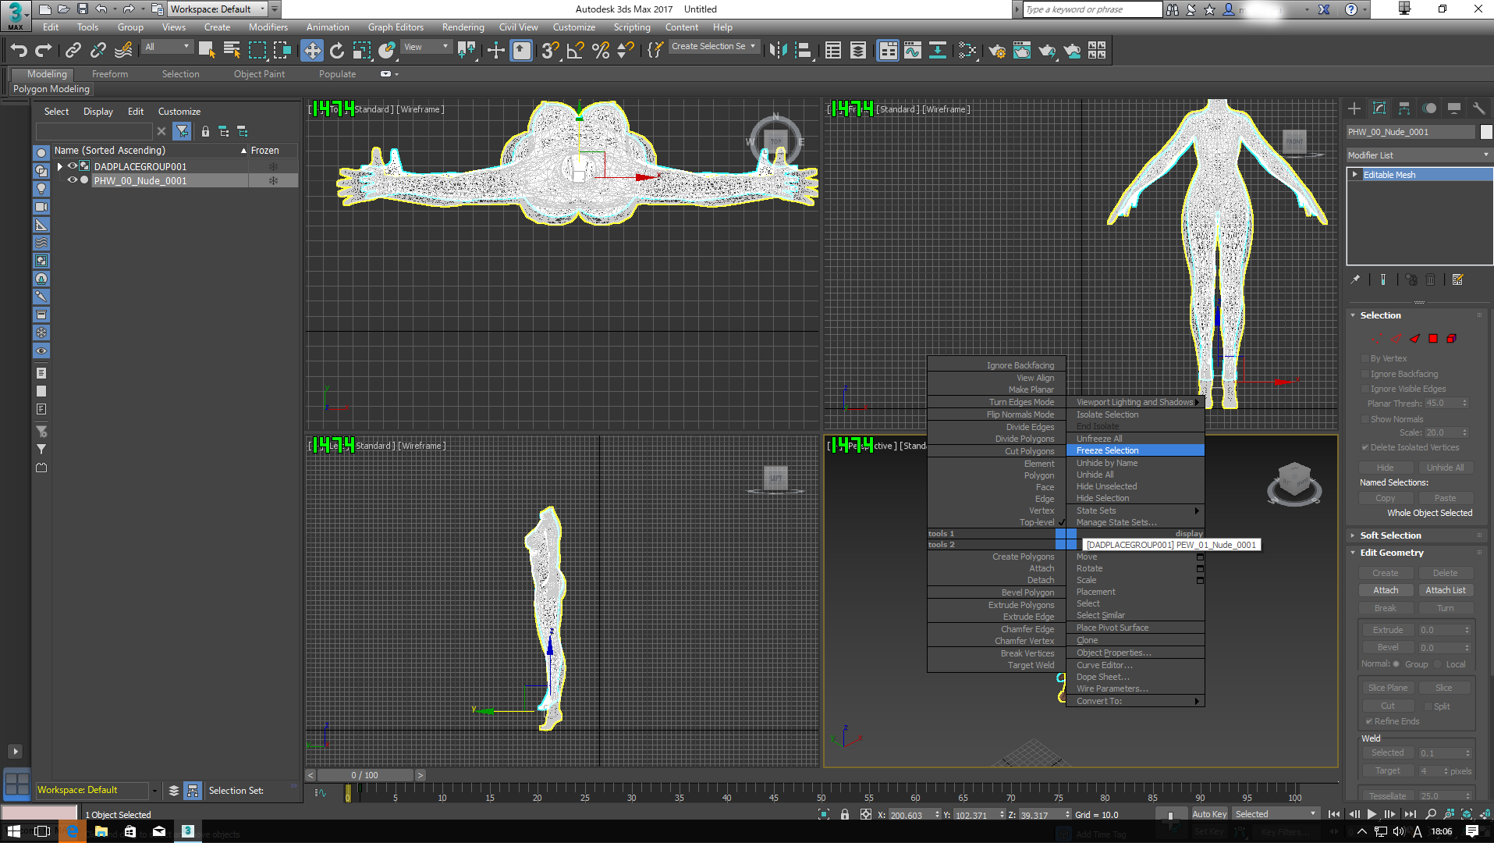Select Polygon sub-object level red square icon
This screenshot has height=843, width=1494.
tap(1433, 339)
